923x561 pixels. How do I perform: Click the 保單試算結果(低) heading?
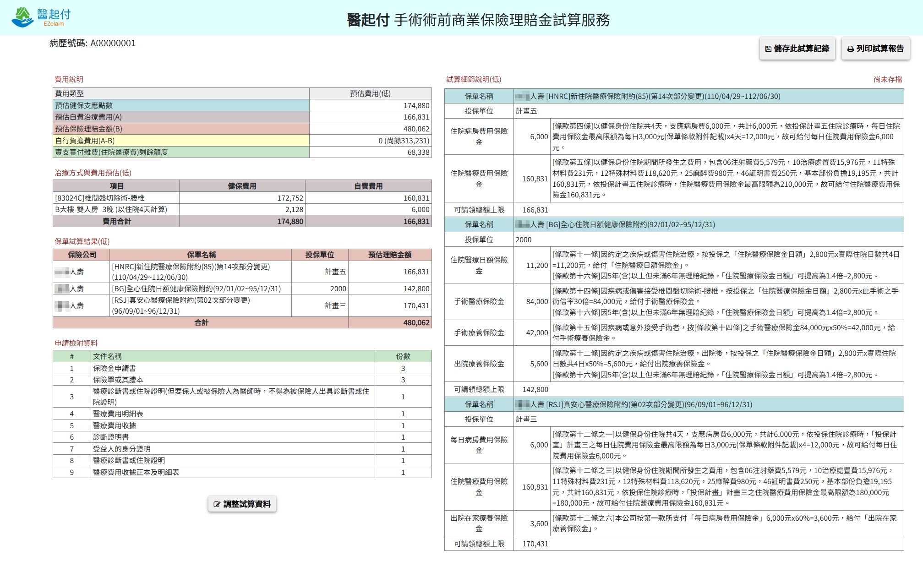coord(82,241)
